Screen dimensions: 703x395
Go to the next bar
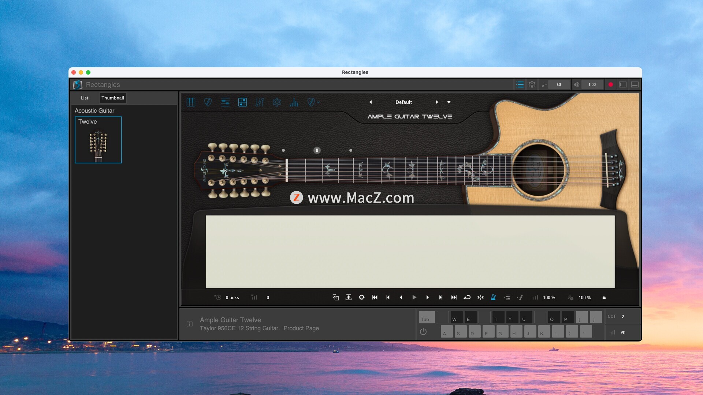click(x=440, y=297)
